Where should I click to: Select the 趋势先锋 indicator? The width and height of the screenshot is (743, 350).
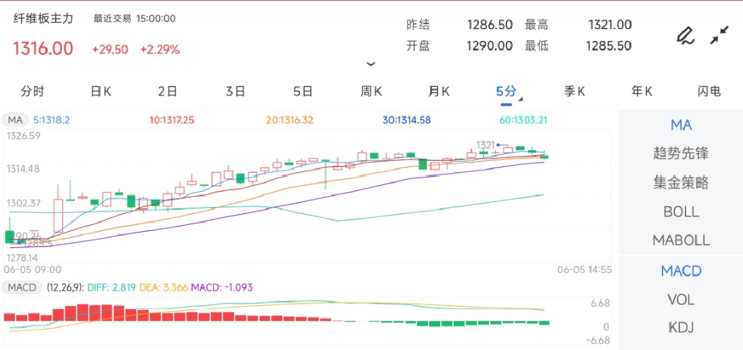coord(681,153)
